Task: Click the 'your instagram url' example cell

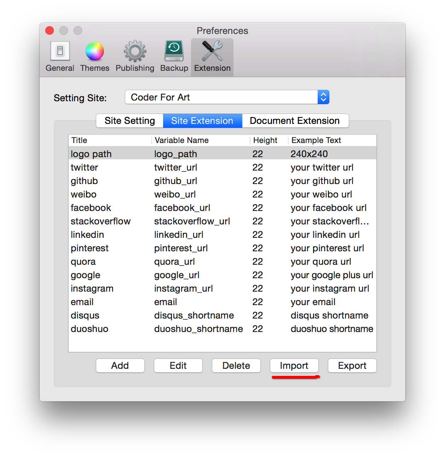Action: (x=330, y=288)
